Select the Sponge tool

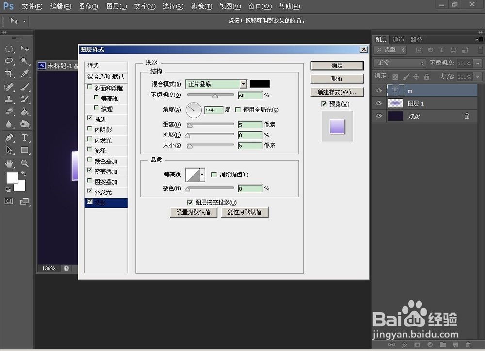[x=24, y=124]
